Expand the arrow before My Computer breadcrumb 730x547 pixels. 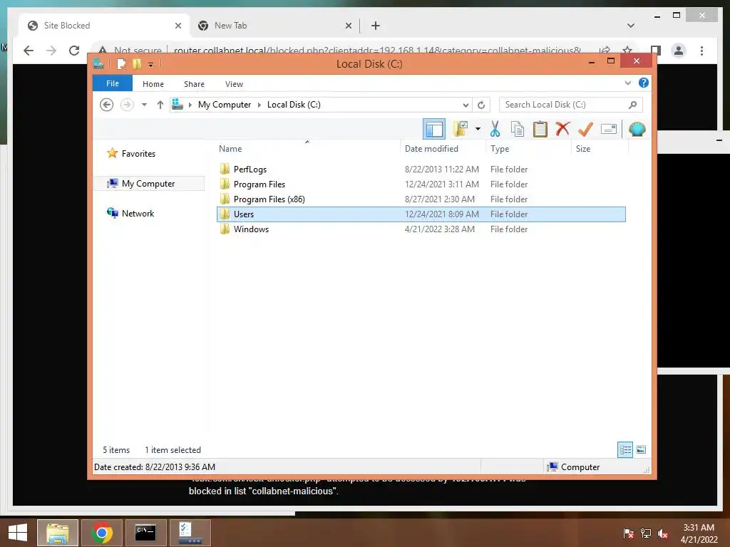(x=190, y=105)
